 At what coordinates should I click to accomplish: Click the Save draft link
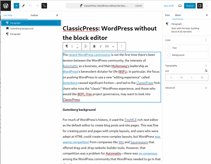(168, 6)
